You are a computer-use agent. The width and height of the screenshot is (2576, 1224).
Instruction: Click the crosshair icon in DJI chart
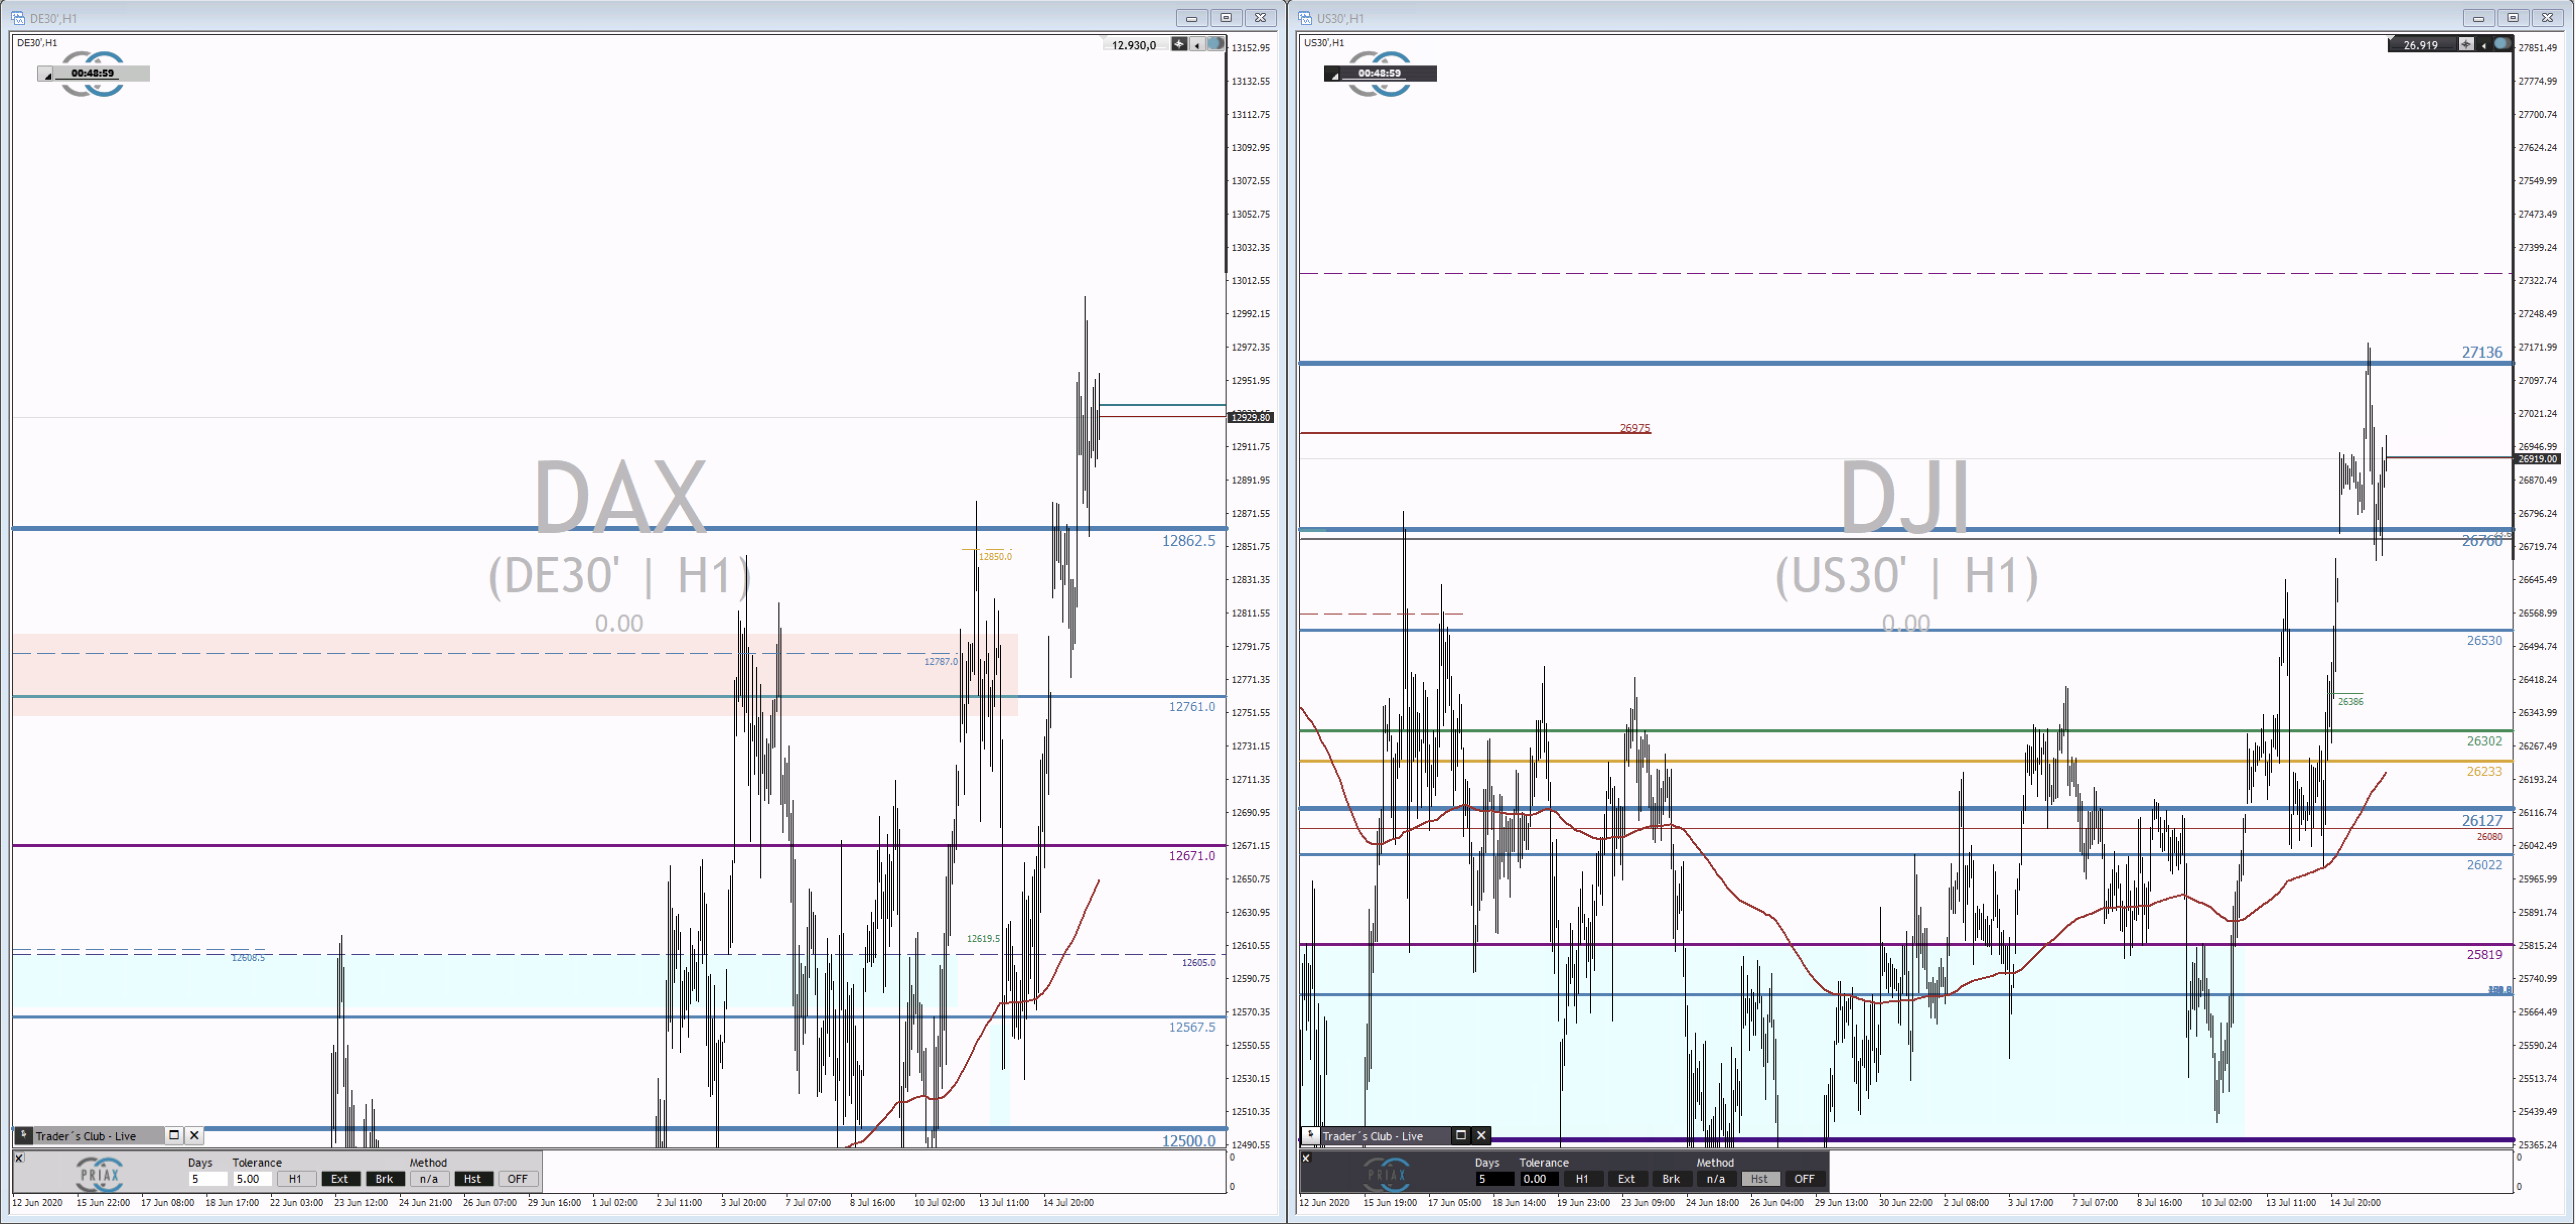[2467, 44]
